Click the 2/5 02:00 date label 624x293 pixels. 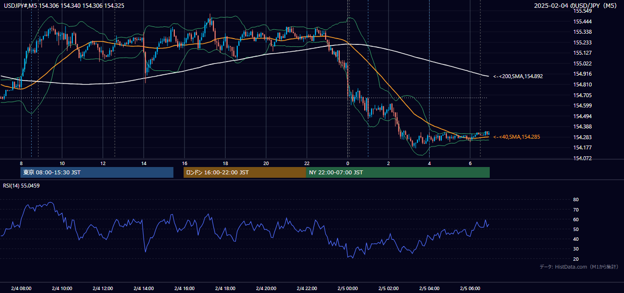(388, 289)
